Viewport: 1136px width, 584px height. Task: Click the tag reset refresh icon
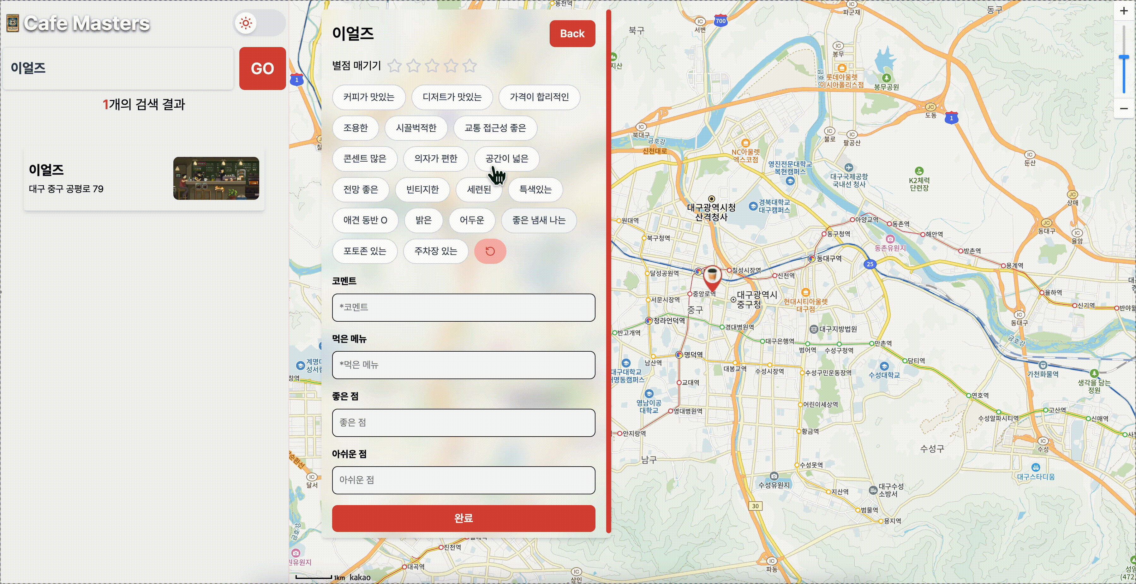point(490,251)
